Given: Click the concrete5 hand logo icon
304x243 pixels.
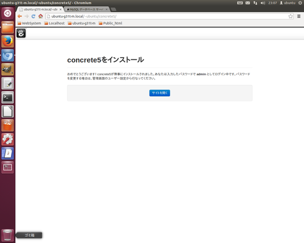Looking at the screenshot, I should (x=21, y=33).
